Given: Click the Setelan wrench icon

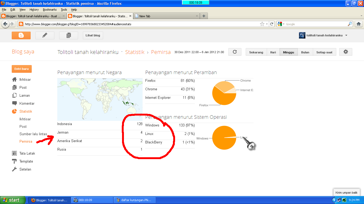Looking at the screenshot, I should click(x=14, y=169).
